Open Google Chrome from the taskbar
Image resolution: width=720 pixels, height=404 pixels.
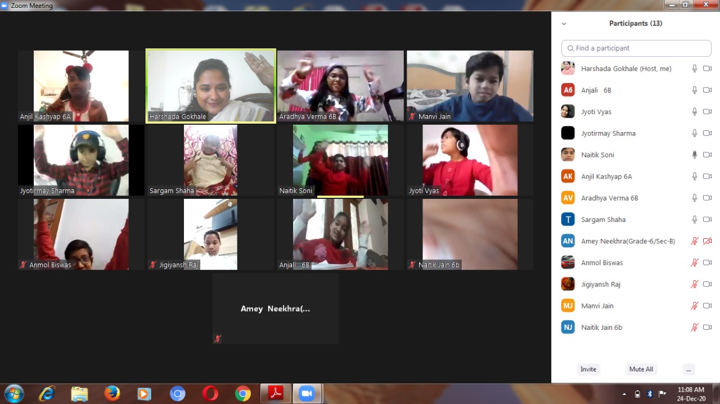click(x=243, y=394)
